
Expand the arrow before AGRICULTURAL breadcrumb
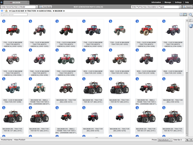point(38,11)
